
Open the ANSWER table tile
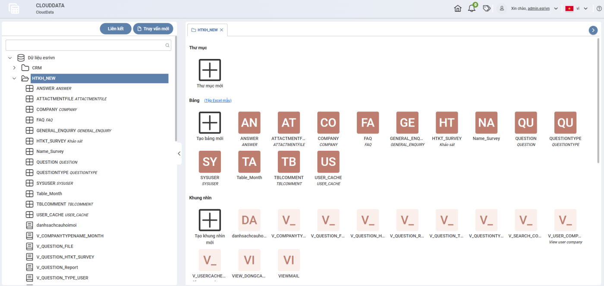pyautogui.click(x=249, y=123)
